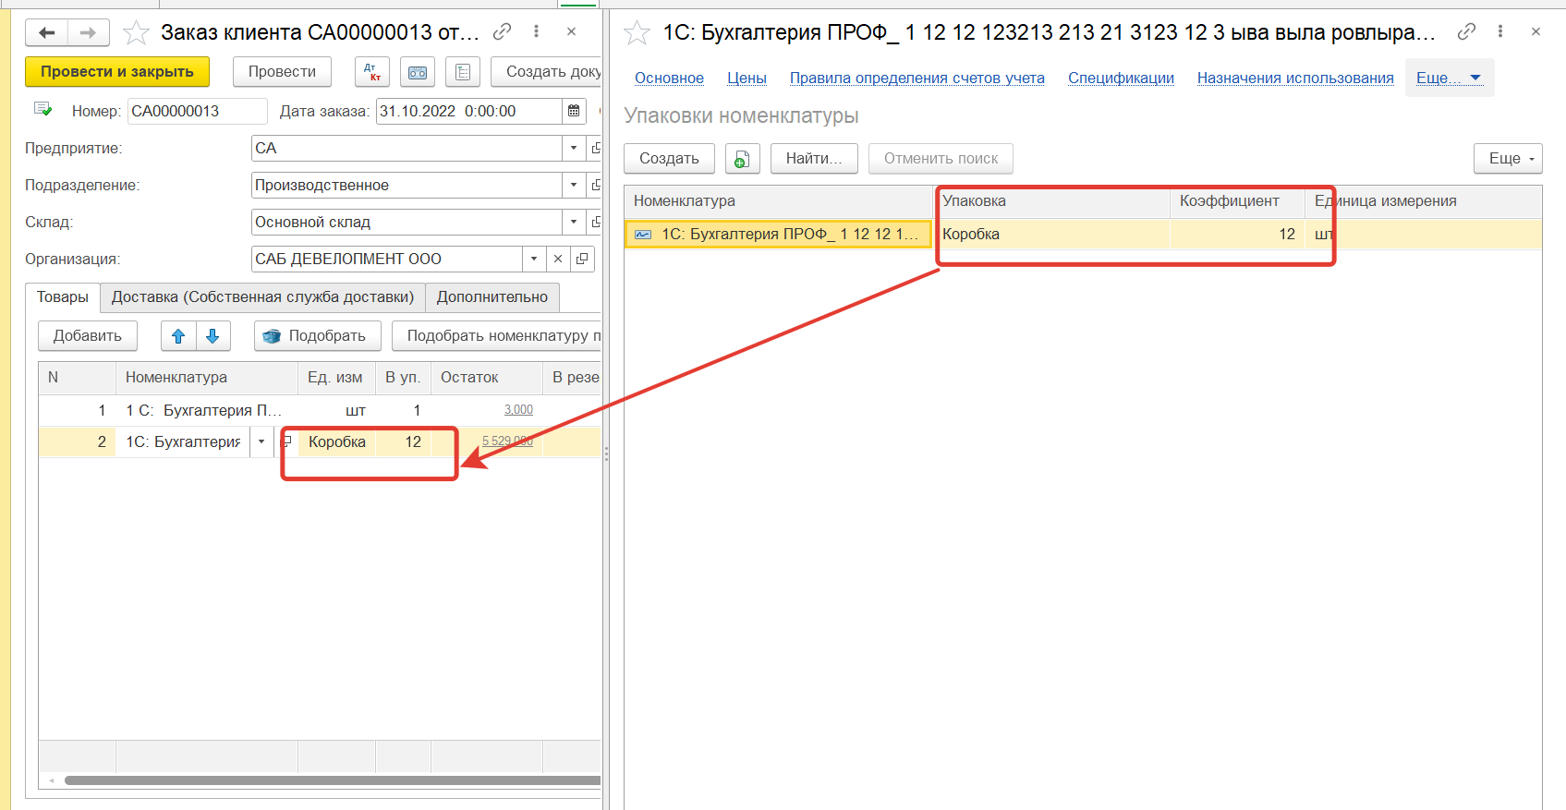Click blue cassette-like icon beside Дт/Кт button
Viewport: 1566px width, 810px height.
[x=418, y=72]
